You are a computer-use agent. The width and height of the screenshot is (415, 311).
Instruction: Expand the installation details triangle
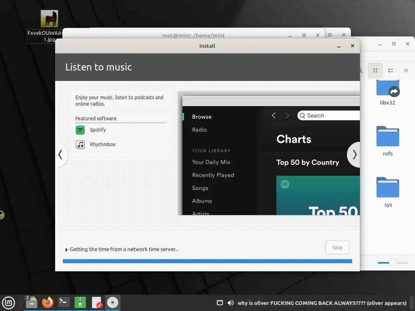pyautogui.click(x=66, y=249)
